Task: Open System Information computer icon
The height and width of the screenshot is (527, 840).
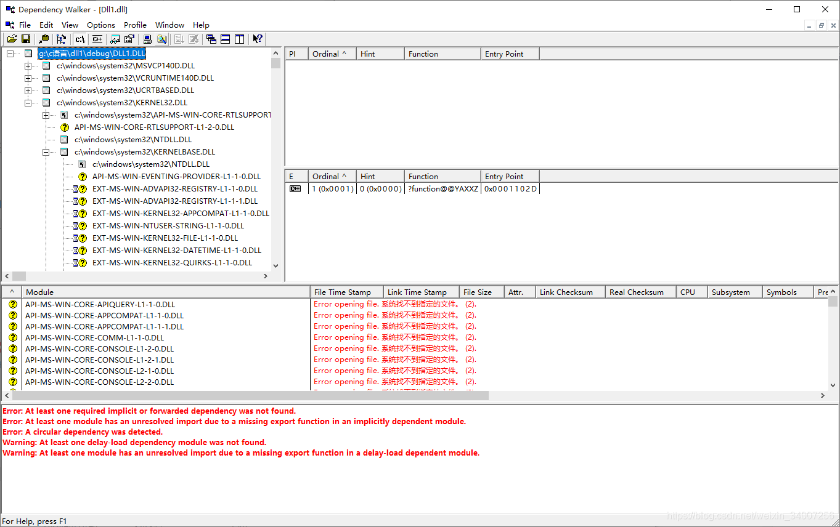Action: click(147, 39)
